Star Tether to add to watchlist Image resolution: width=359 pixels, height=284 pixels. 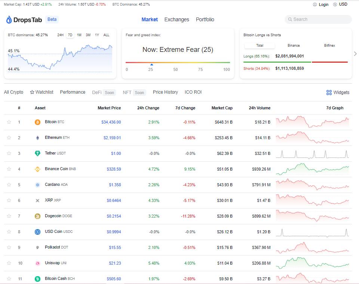click(9, 153)
